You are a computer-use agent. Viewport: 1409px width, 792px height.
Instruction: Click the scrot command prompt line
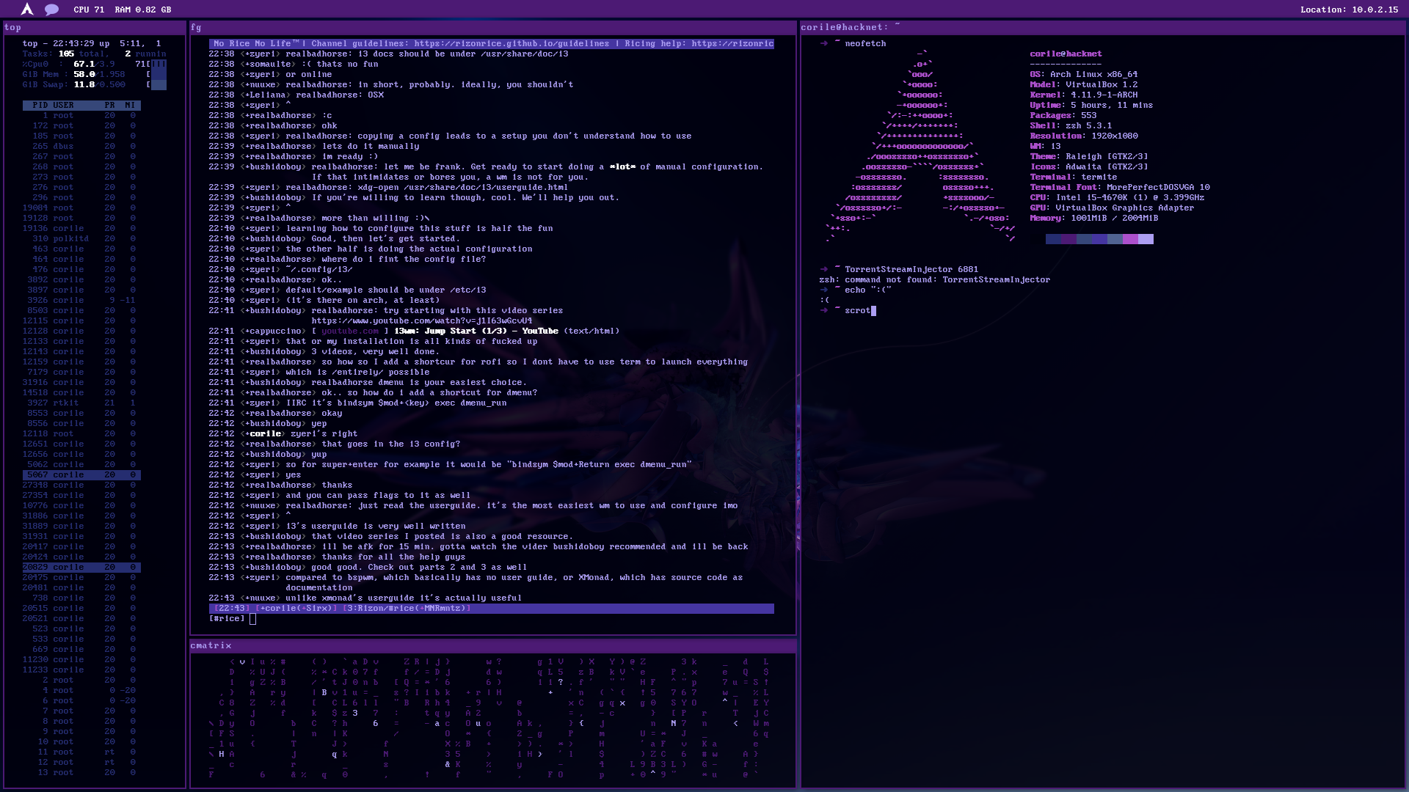[x=857, y=310]
